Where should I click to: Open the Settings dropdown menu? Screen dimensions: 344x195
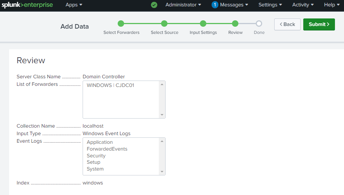coord(270,5)
